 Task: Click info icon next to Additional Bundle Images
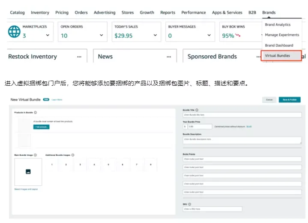[73, 155]
